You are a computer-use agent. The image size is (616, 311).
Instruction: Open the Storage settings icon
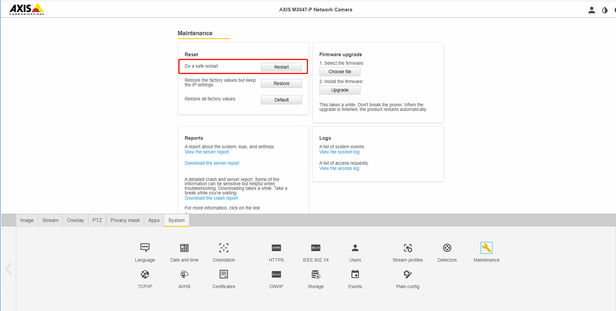316,274
